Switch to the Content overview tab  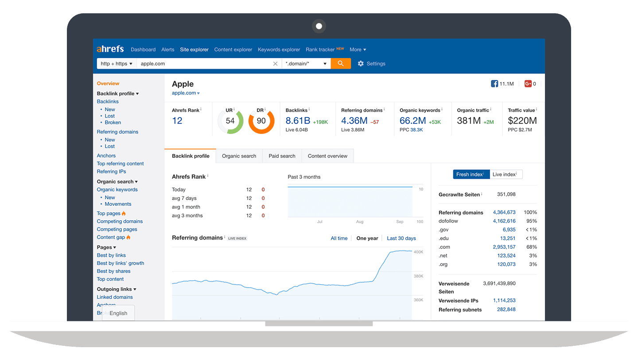click(327, 156)
